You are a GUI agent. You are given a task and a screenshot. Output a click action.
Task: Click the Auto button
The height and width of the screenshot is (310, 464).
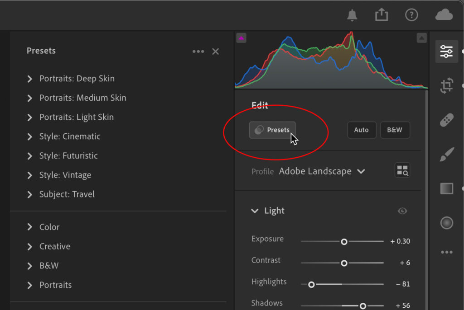pos(362,130)
